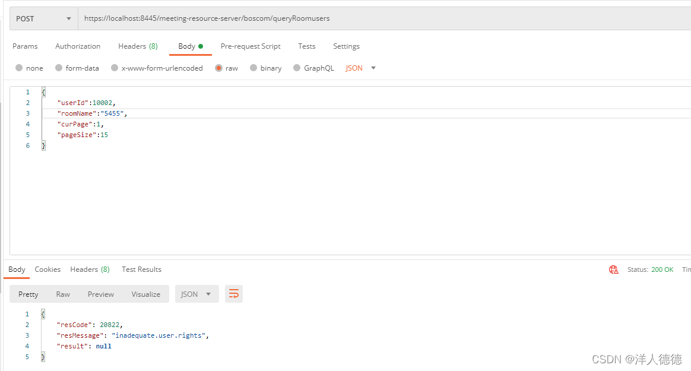Switch to the Tests tab
691x371 pixels.
coord(307,46)
